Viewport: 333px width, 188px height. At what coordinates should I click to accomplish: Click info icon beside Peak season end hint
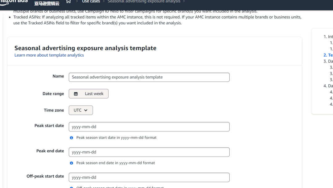72,163
